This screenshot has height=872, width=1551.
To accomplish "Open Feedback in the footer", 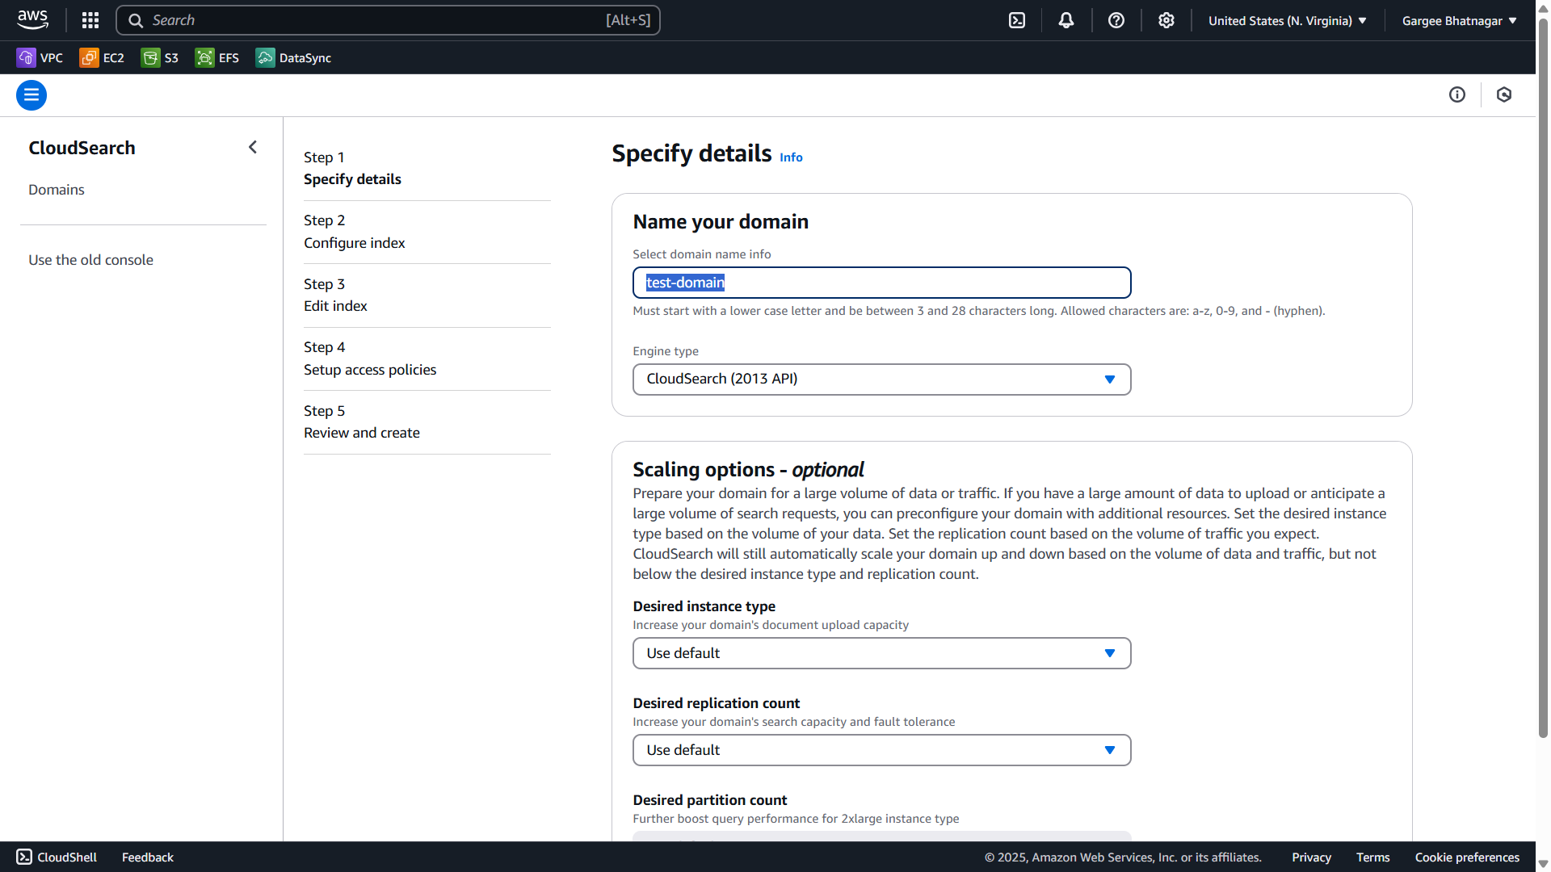I will point(147,857).
